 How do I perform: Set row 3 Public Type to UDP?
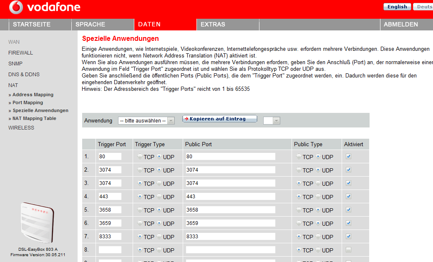(x=318, y=183)
